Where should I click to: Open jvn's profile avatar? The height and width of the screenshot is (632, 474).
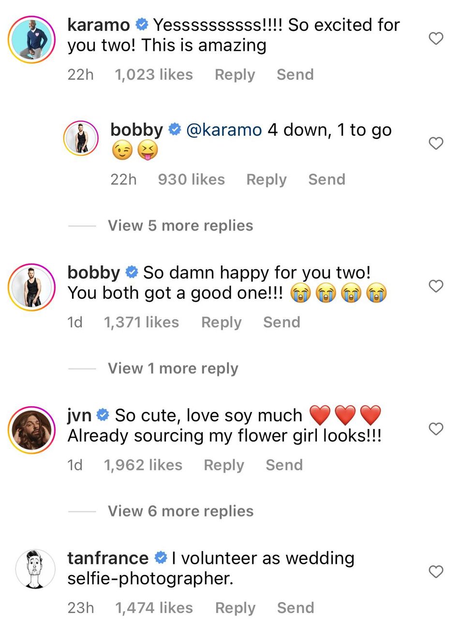pos(32,430)
